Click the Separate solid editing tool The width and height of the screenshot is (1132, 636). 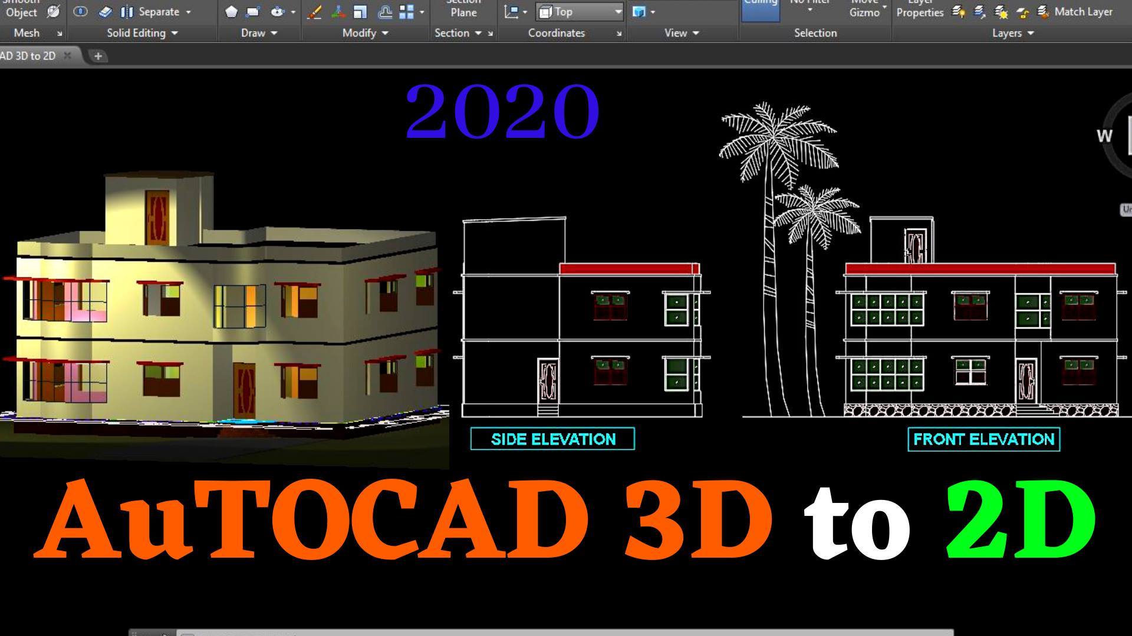151,11
